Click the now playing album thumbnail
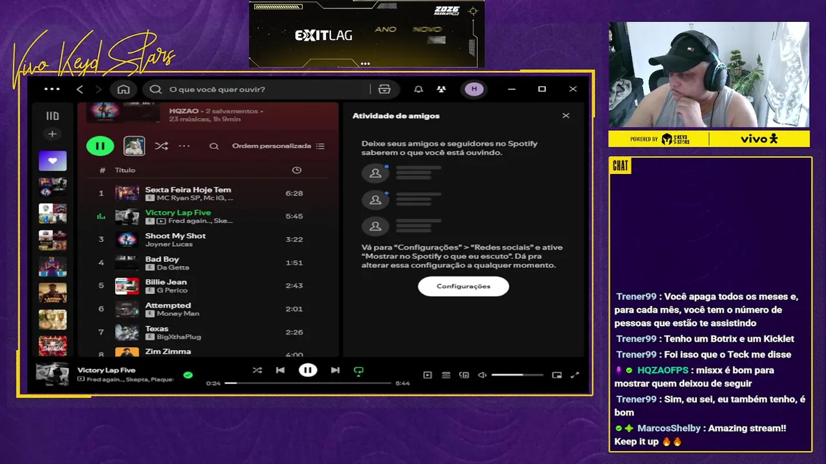This screenshot has height=464, width=826. coord(52,374)
